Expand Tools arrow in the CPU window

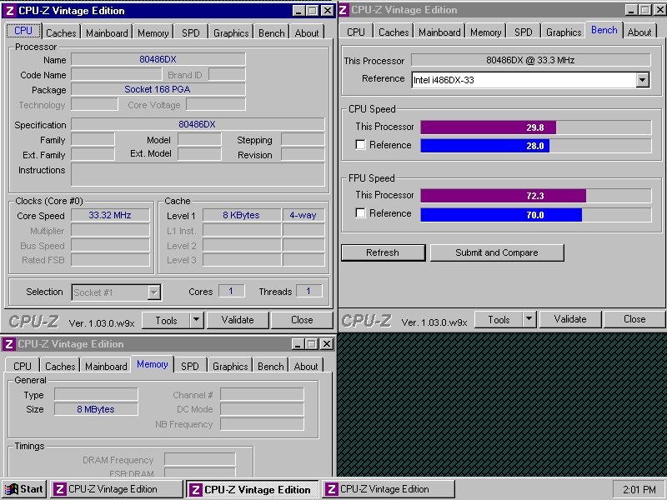point(197,320)
